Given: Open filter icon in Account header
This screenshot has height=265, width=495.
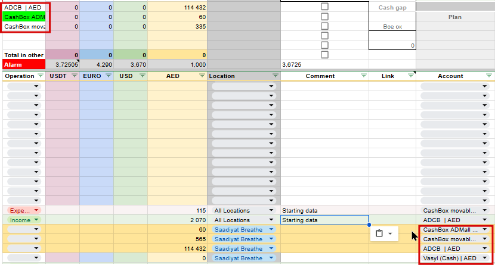Looking at the screenshot, I should (x=489, y=76).
